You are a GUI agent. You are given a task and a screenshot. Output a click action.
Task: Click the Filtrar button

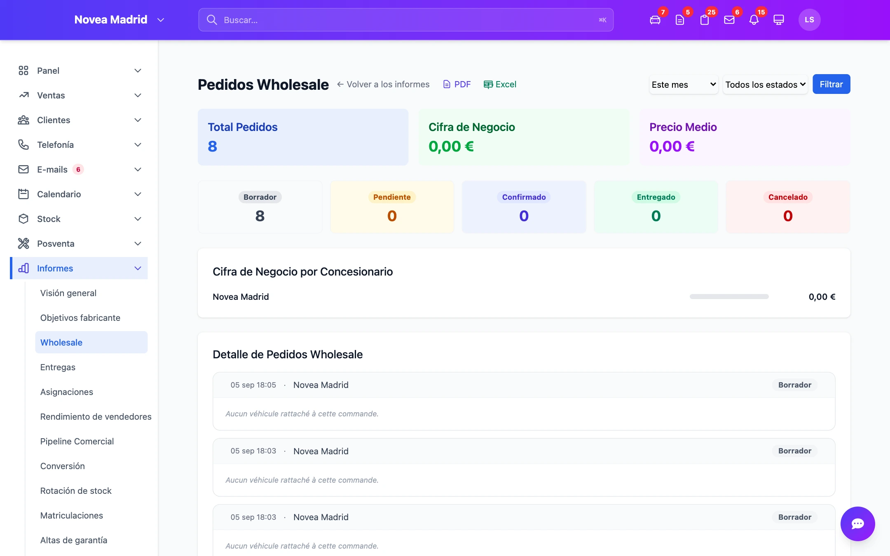pyautogui.click(x=831, y=84)
